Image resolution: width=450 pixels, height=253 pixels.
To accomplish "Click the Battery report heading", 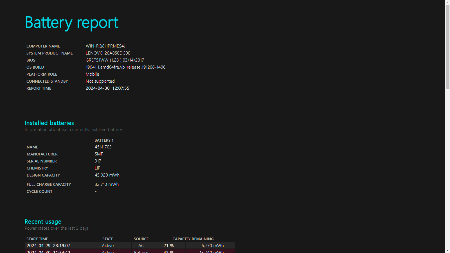I will (72, 22).
